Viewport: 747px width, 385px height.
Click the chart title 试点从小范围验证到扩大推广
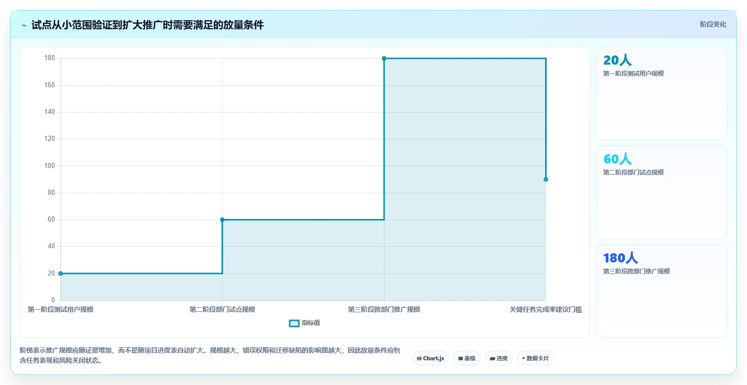tap(147, 25)
